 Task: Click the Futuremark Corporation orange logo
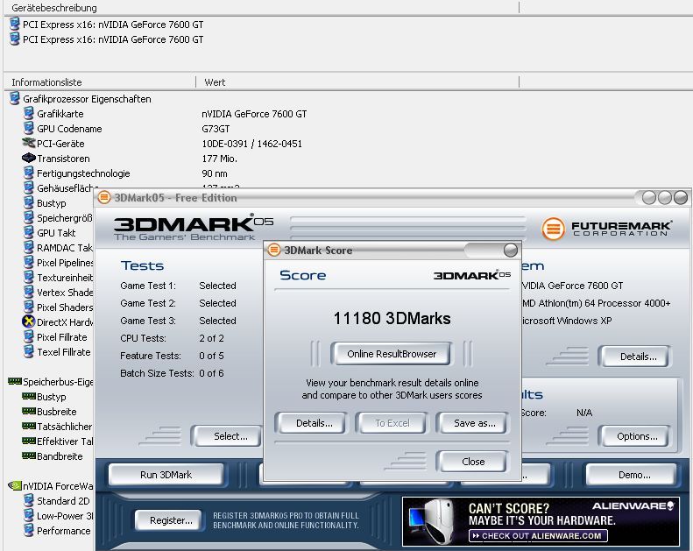click(x=553, y=229)
